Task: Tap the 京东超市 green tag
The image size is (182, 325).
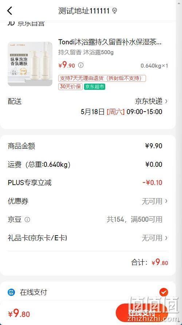Action: (94, 87)
